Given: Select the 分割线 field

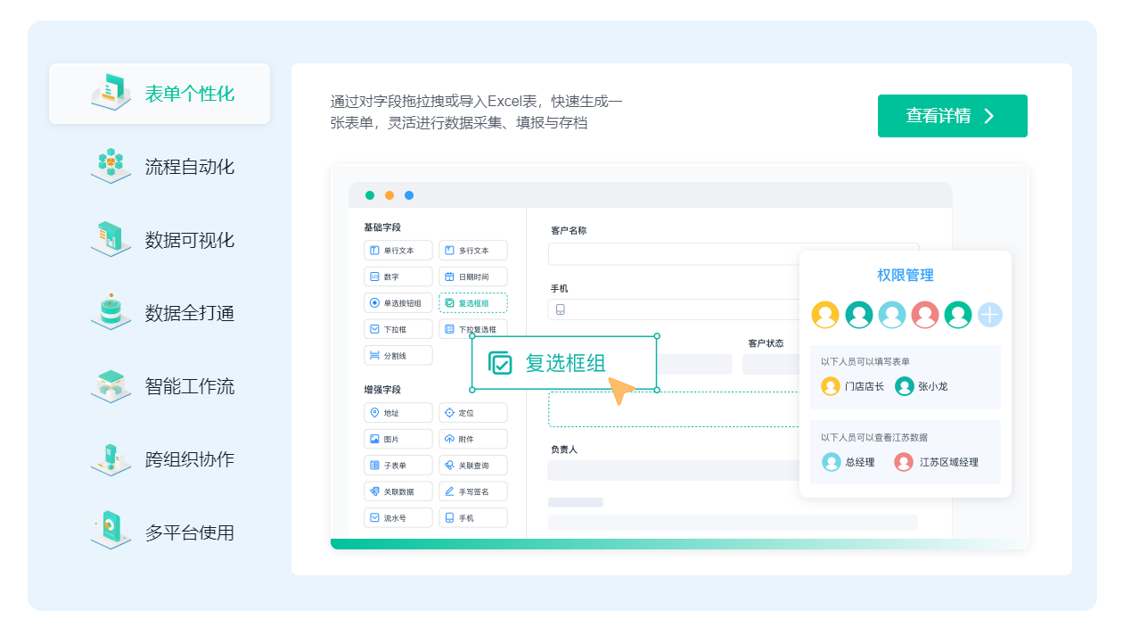Looking at the screenshot, I should click(398, 355).
